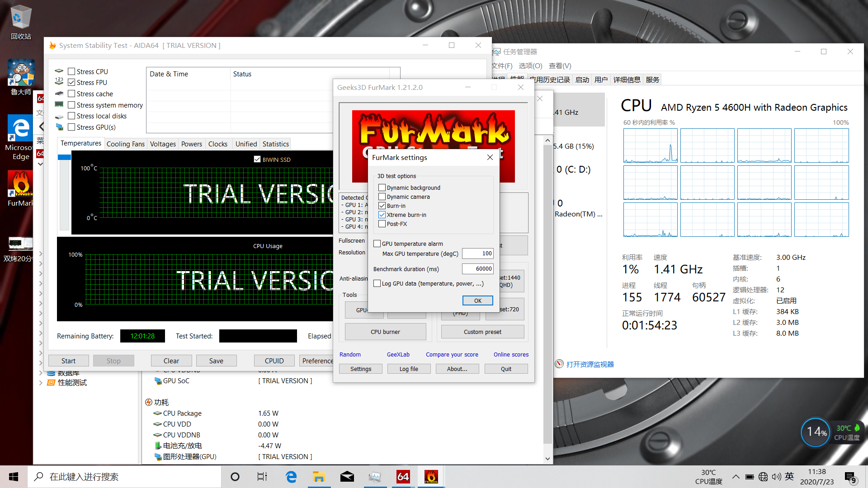Expand the database tree node in AIDA64
868x488 pixels.
(41, 373)
